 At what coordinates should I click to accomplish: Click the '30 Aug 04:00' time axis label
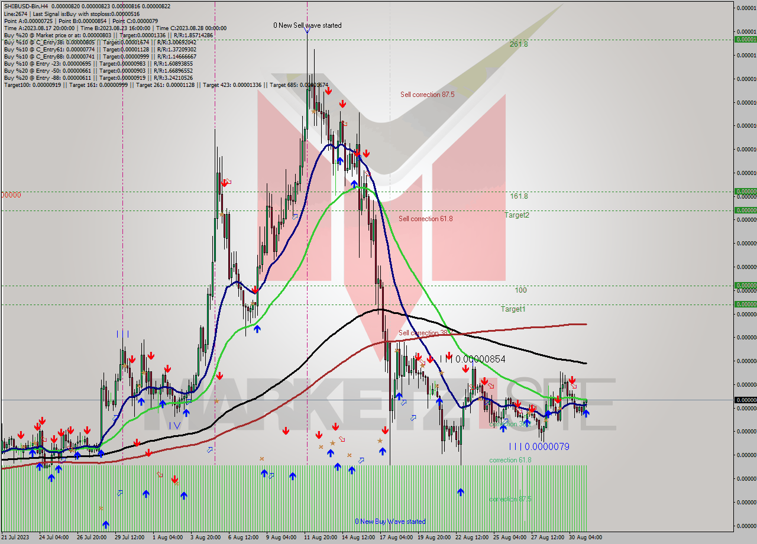[585, 537]
